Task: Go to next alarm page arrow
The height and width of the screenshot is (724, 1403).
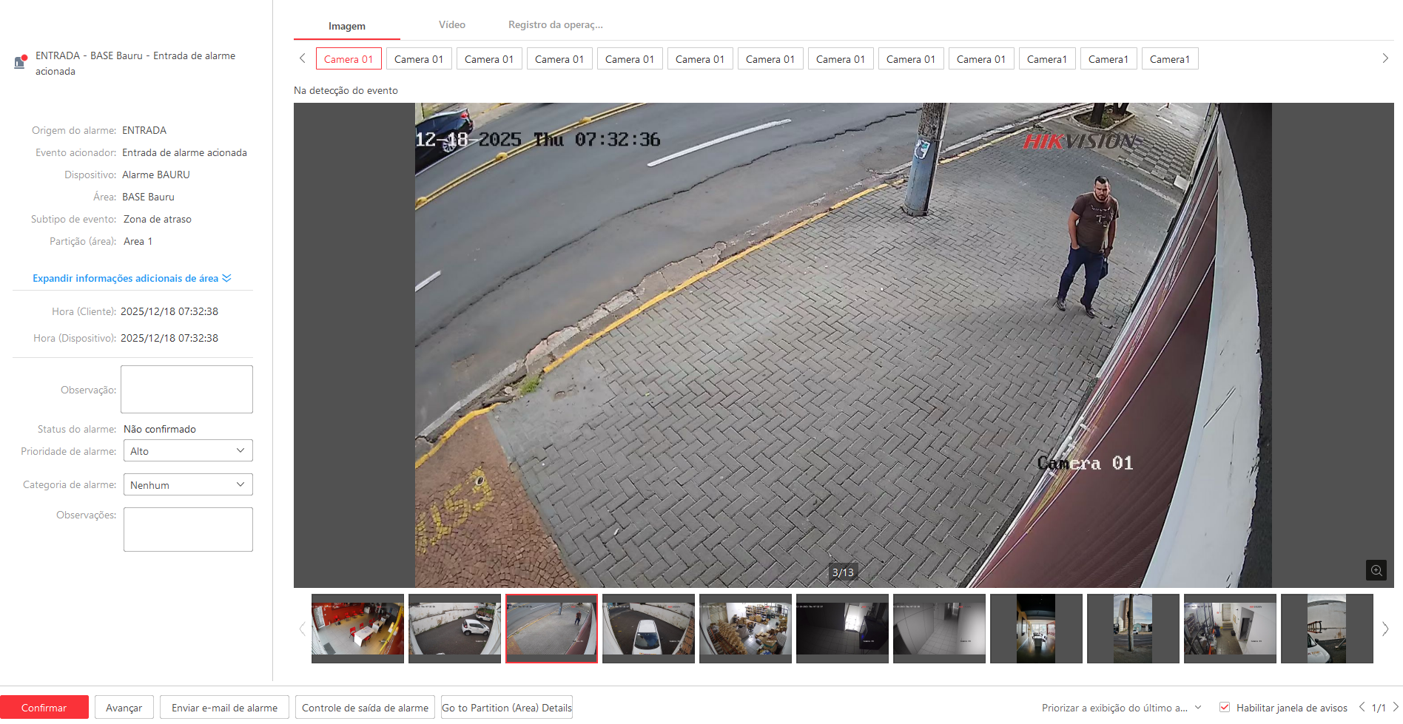Action: tap(1396, 707)
